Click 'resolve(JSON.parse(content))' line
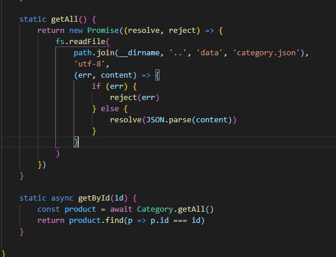 pyautogui.click(x=173, y=120)
